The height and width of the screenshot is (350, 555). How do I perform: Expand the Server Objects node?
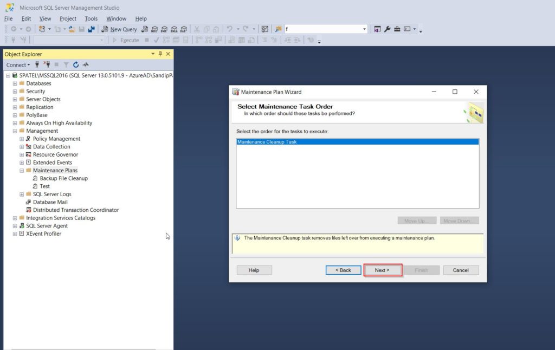click(x=15, y=100)
